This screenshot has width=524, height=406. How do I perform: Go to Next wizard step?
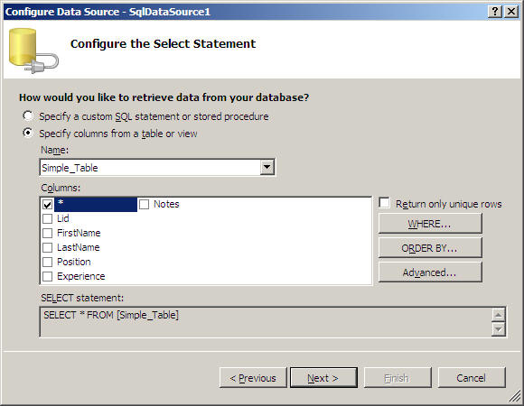pyautogui.click(x=323, y=378)
